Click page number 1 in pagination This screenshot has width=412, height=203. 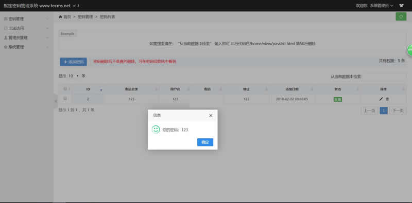[383, 110]
